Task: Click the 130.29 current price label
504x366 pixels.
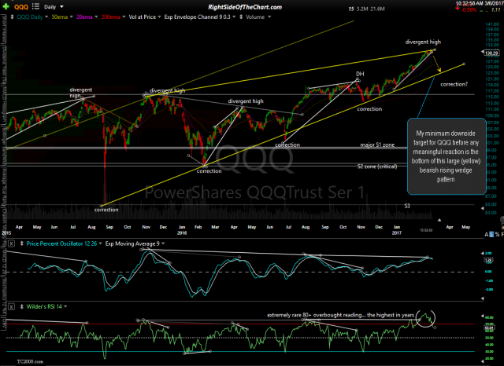Action: [x=491, y=53]
